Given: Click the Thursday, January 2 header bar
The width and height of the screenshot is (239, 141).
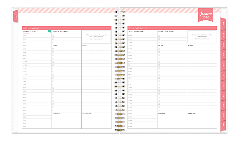Looking at the screenshot, I should 172,28.
